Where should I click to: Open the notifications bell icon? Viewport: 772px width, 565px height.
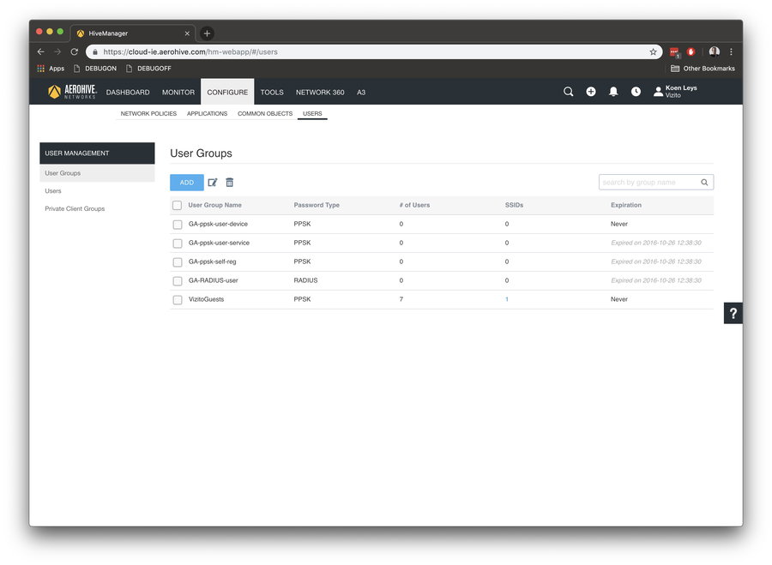(613, 92)
